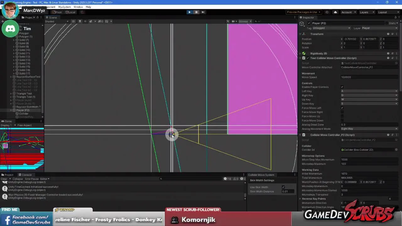This screenshot has width=402, height=226.
Task: Switch to the Project tab
Action: (7, 175)
